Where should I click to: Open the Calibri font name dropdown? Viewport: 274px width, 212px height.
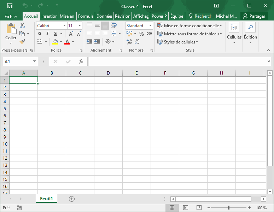pyautogui.click(x=64, y=26)
